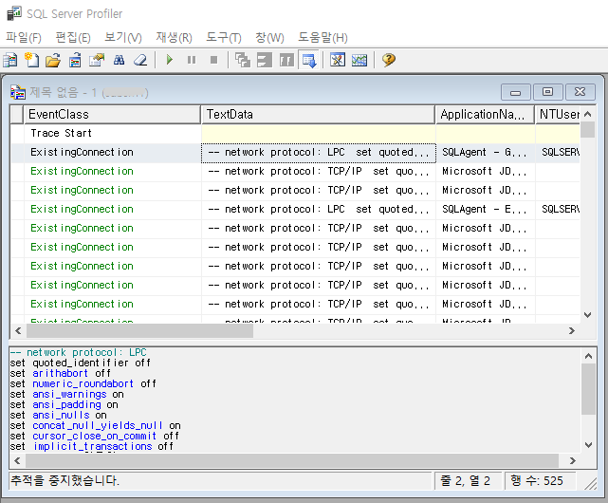Click the grid horizontal scrollbar thumb
Image resolution: width=608 pixels, height=503 pixels.
coord(139,330)
